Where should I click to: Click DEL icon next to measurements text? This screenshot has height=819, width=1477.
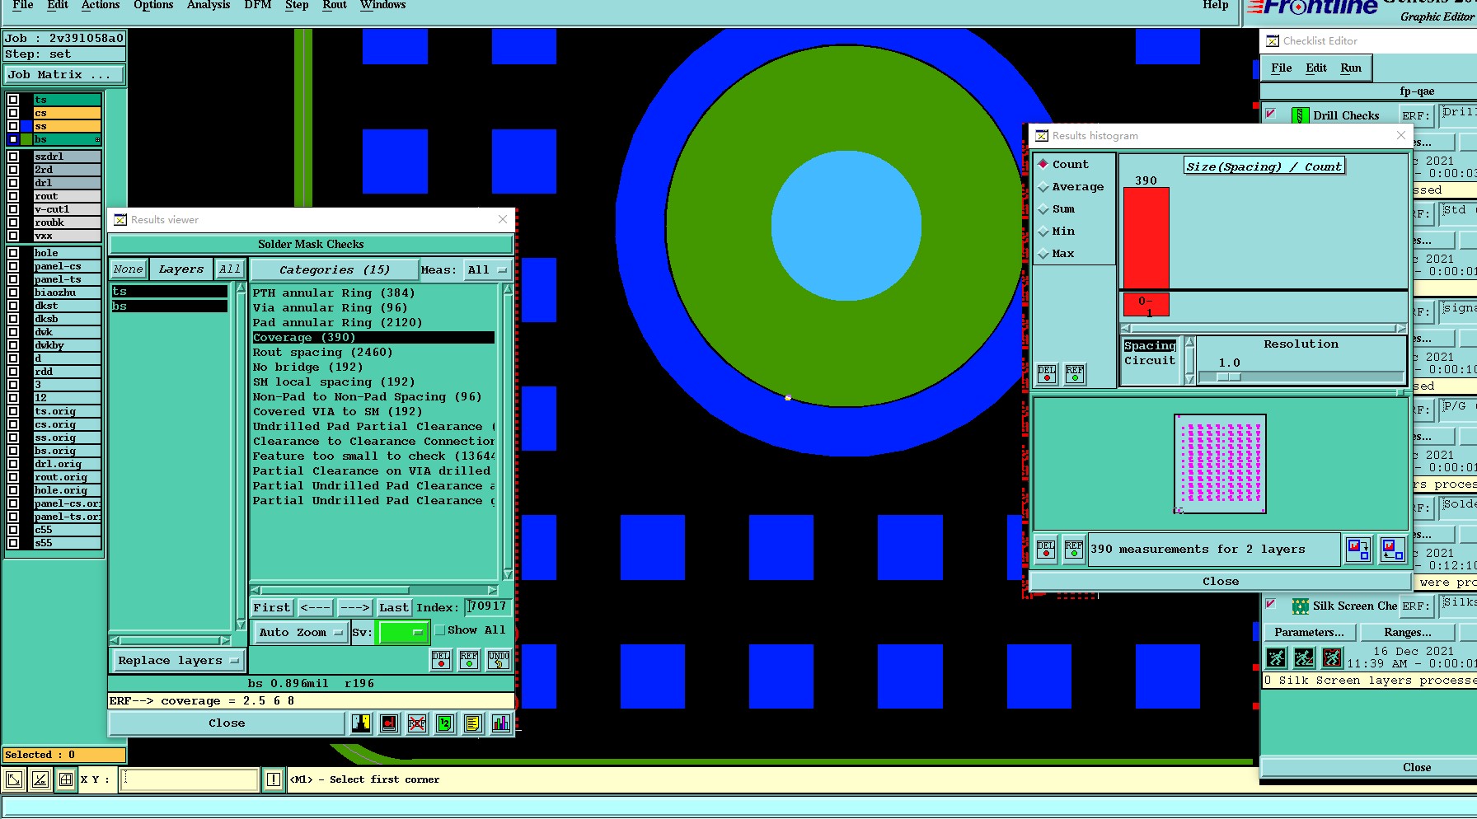[x=1046, y=550]
